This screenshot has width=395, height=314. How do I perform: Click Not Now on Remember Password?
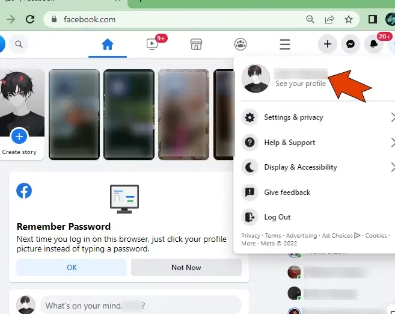coord(186,267)
